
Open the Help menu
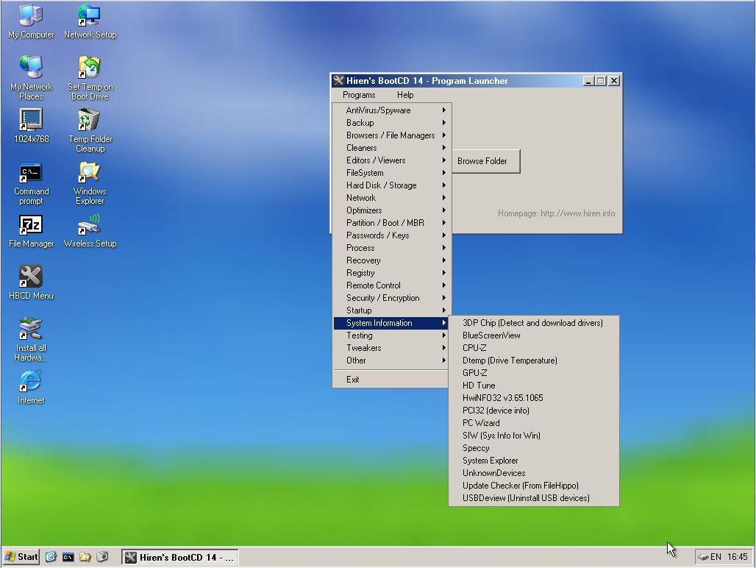click(x=405, y=95)
